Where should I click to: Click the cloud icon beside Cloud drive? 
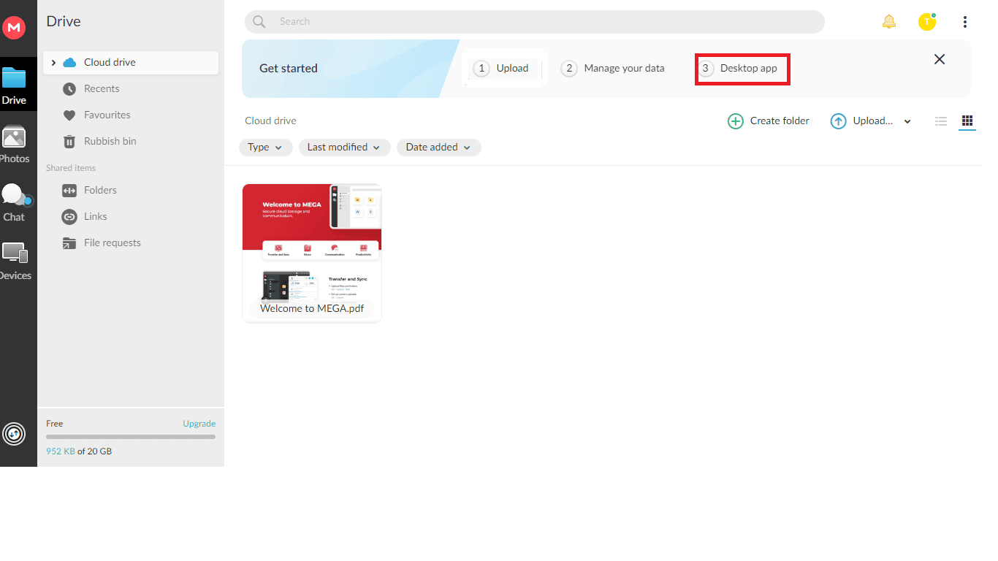point(70,63)
